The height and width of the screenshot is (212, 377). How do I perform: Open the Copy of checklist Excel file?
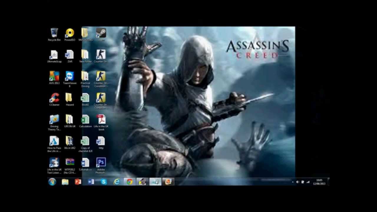pyautogui.click(x=85, y=144)
